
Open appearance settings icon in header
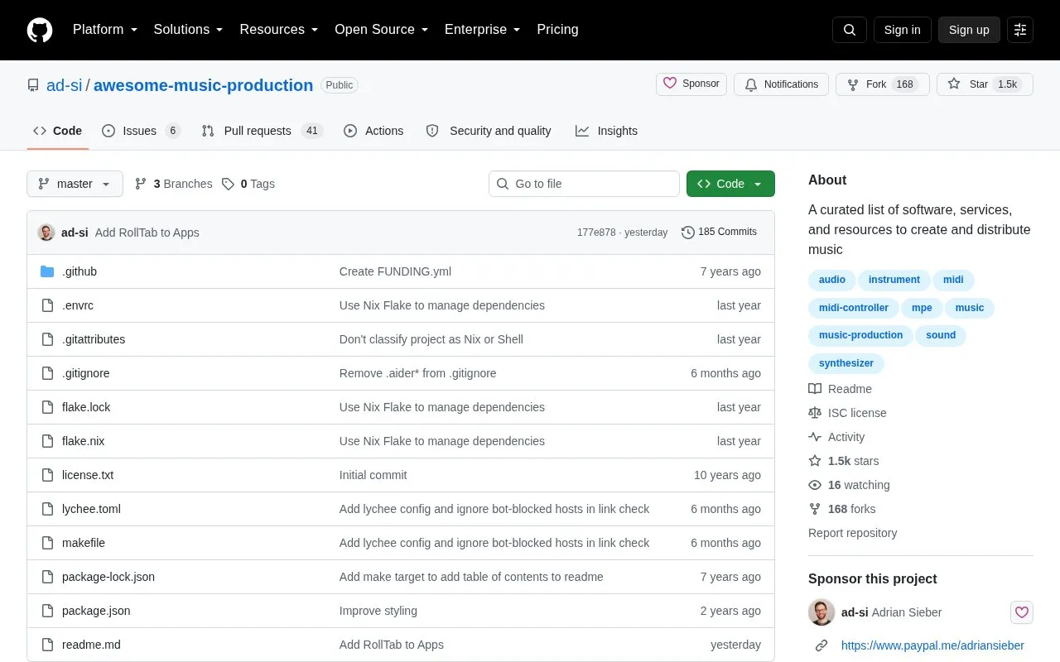point(1020,30)
